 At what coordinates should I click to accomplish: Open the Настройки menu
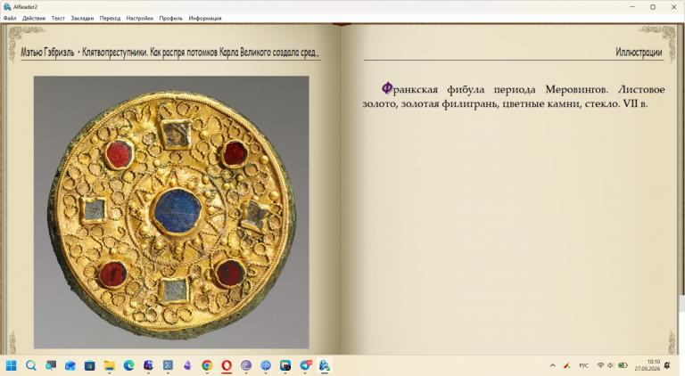(x=140, y=19)
